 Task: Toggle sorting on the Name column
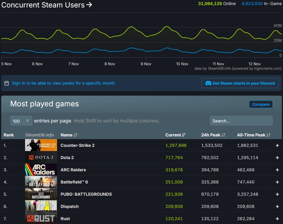pos(69,135)
